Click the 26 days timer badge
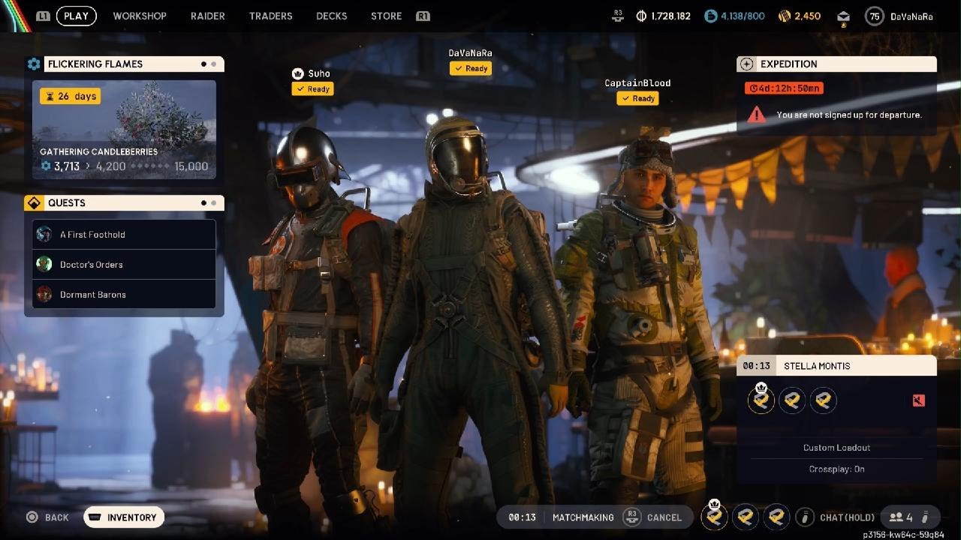This screenshot has height=540, width=961. tap(71, 96)
